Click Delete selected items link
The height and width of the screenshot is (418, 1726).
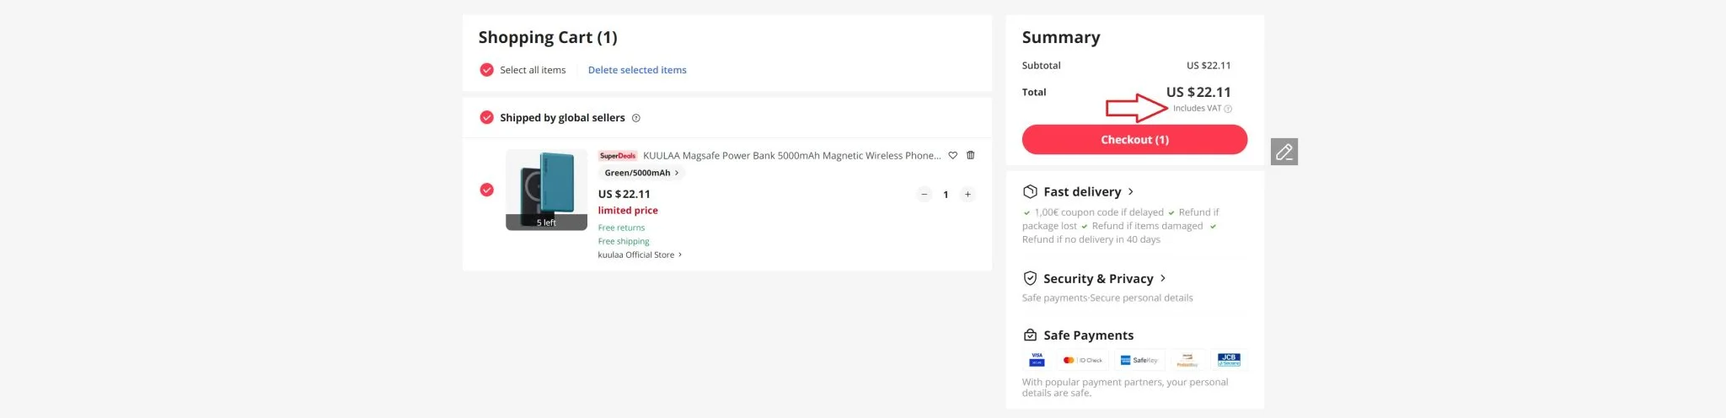pyautogui.click(x=636, y=70)
